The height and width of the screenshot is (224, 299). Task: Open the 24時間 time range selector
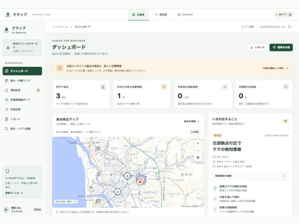(x=195, y=132)
